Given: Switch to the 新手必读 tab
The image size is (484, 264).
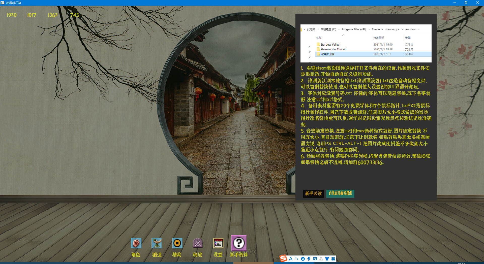Looking at the screenshot, I should point(313,193).
